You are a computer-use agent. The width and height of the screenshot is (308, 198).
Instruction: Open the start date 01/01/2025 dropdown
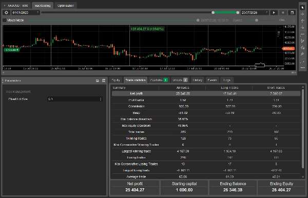[x=25, y=12]
